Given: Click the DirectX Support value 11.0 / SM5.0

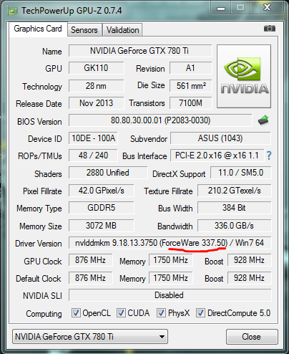Looking at the screenshot, I should point(241,173).
